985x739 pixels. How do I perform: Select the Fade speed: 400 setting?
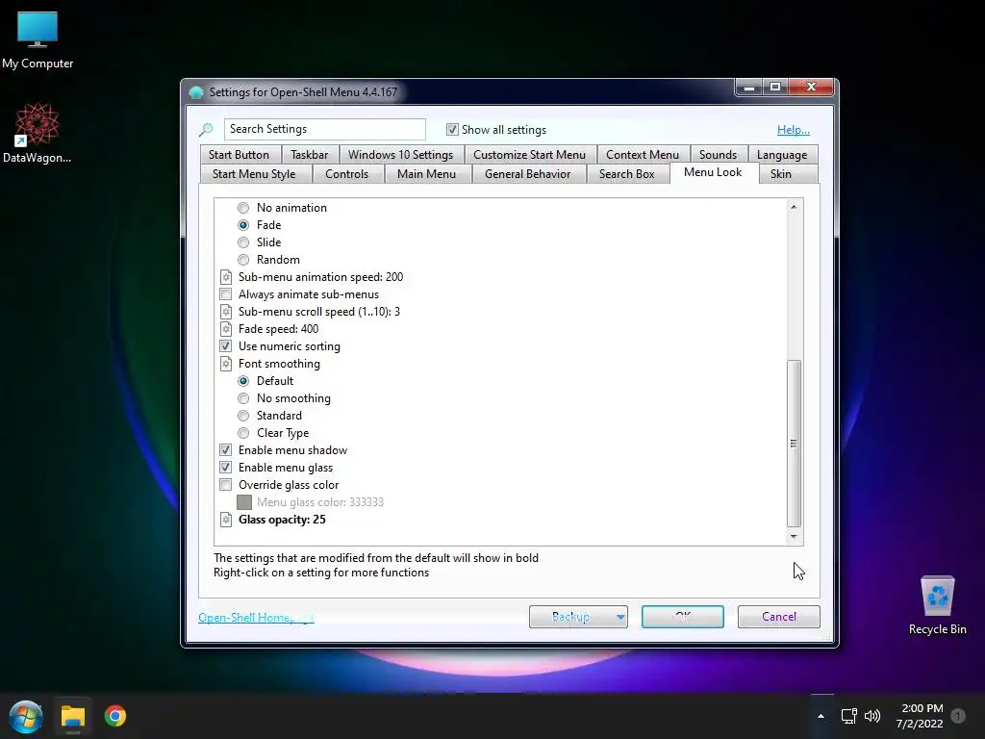click(x=278, y=329)
